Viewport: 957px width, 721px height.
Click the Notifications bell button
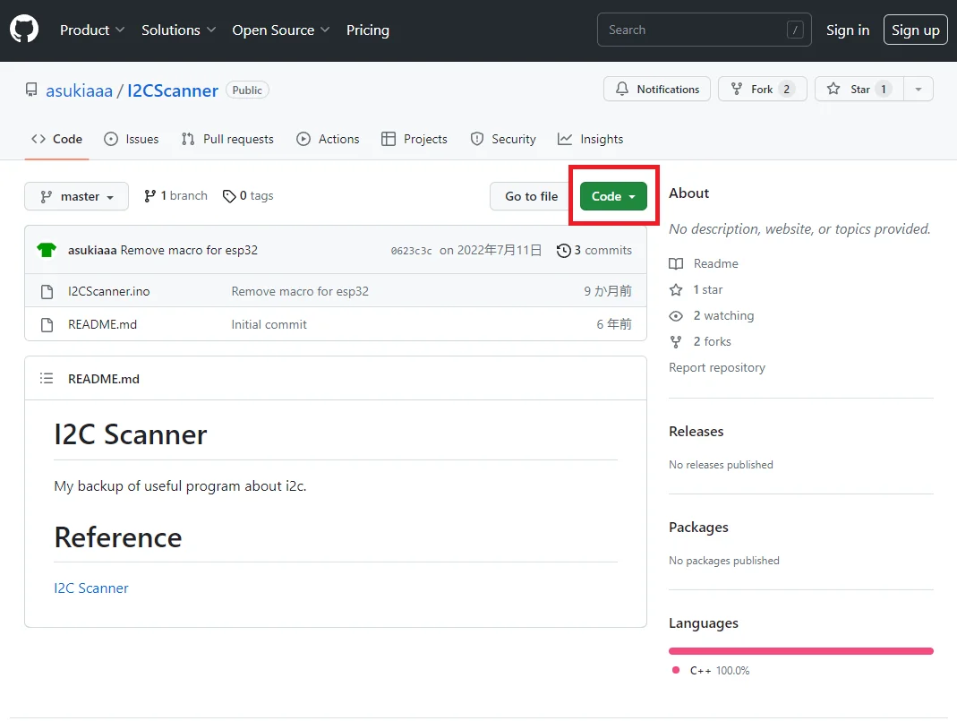[x=657, y=90]
